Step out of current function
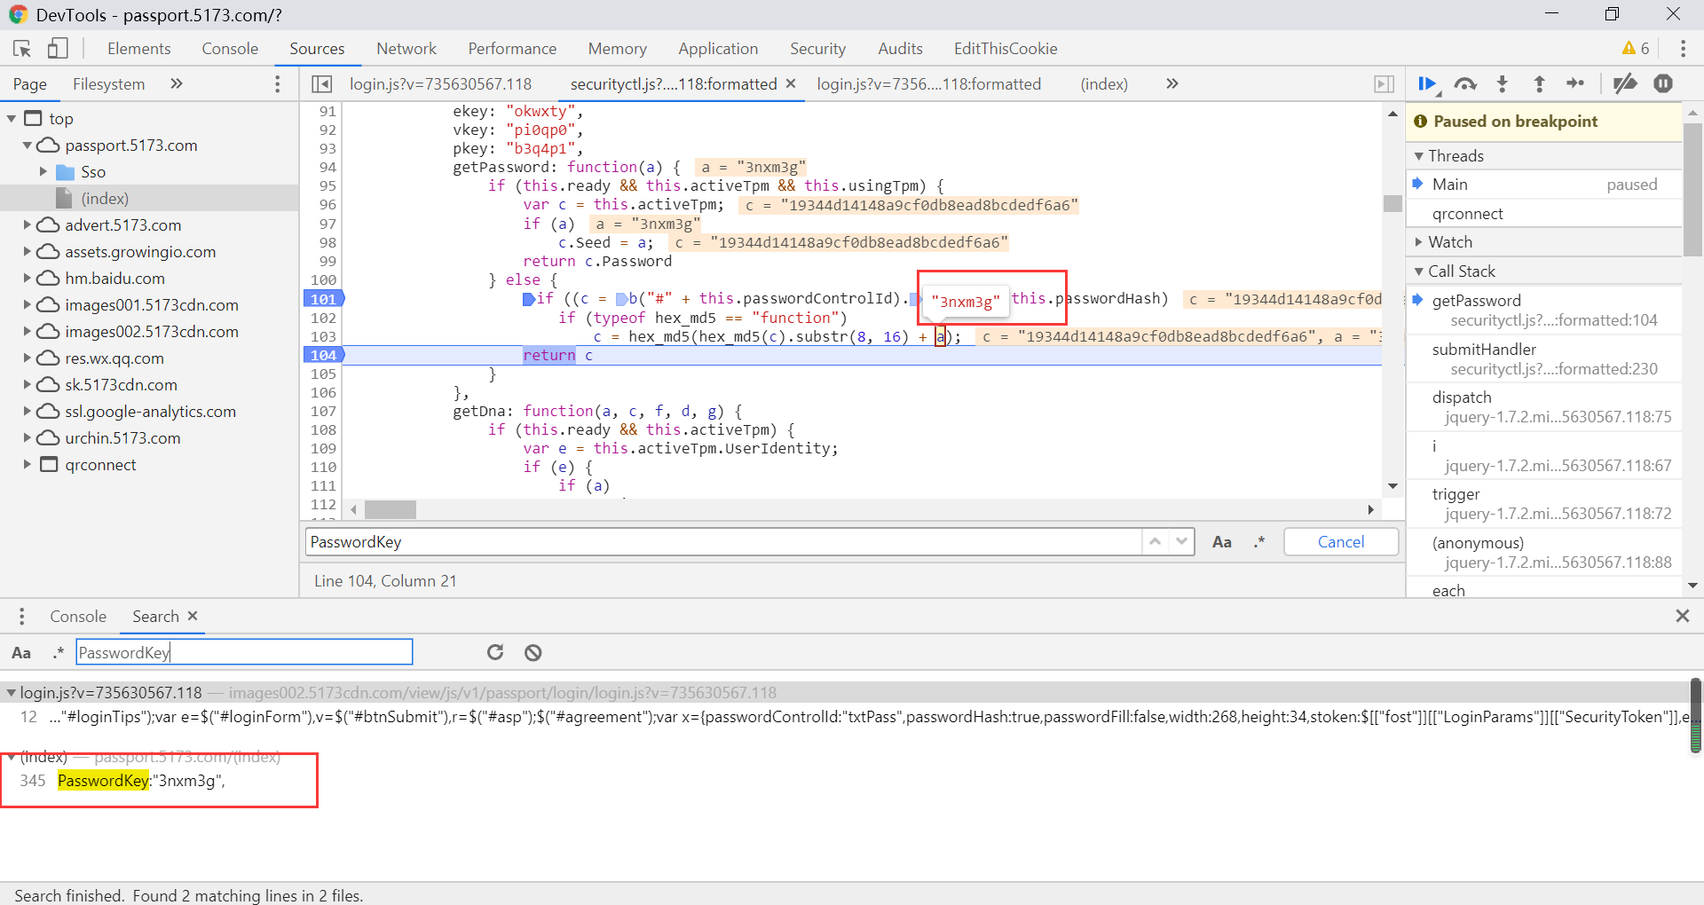Image resolution: width=1704 pixels, height=905 pixels. coord(1539,83)
